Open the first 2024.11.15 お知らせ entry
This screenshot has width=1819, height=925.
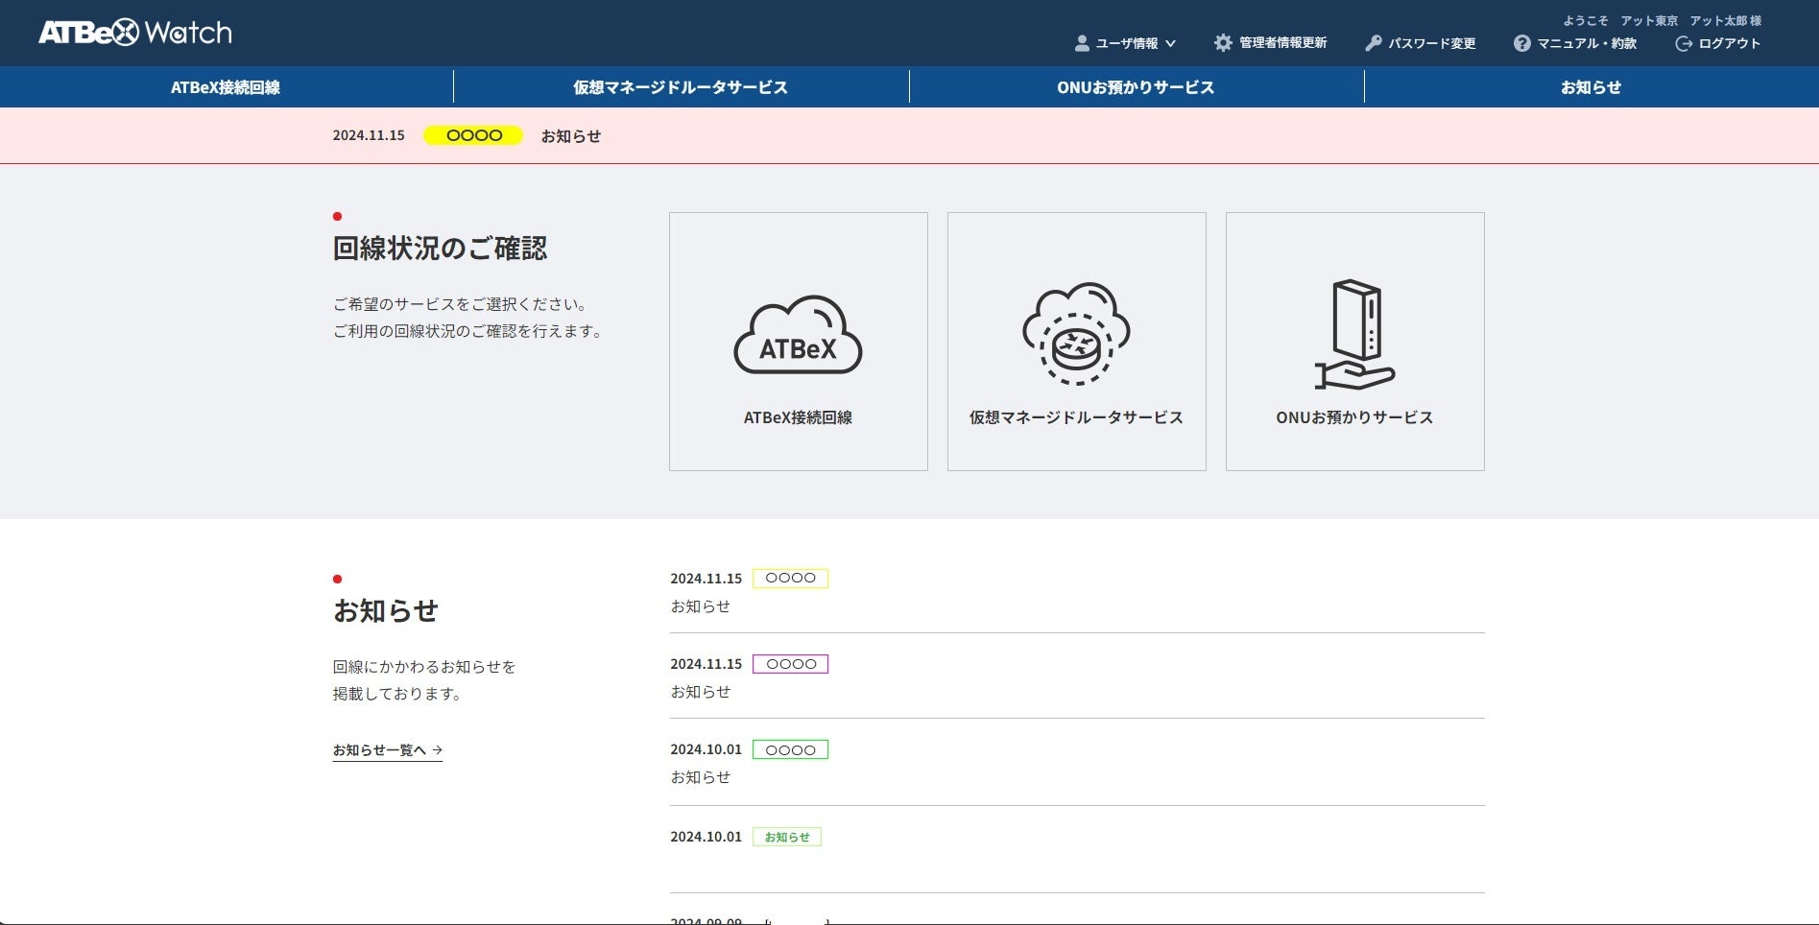[700, 606]
